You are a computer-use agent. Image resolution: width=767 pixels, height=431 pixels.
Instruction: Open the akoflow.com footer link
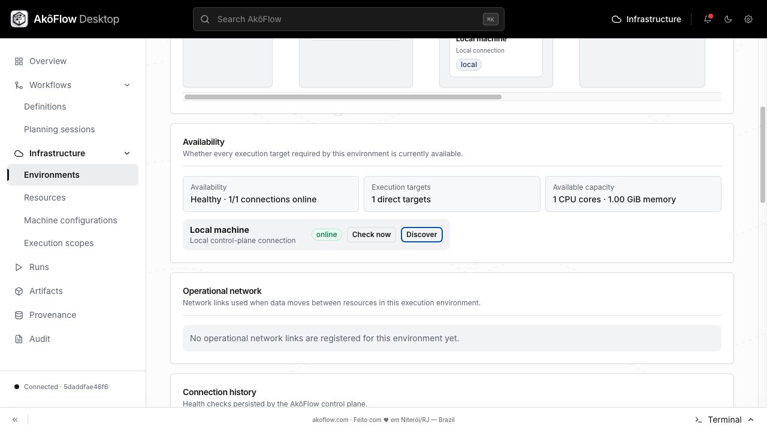[330, 420]
